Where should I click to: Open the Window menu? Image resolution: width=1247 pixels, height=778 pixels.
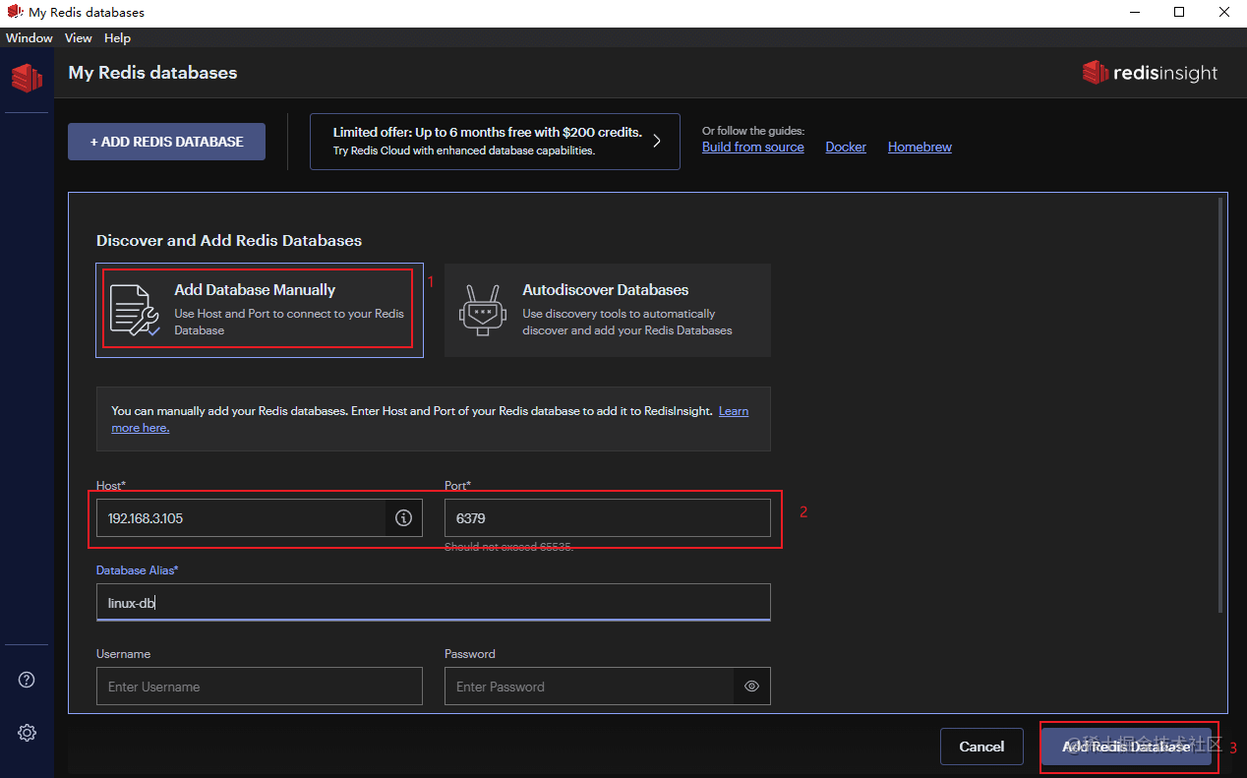[x=30, y=38]
